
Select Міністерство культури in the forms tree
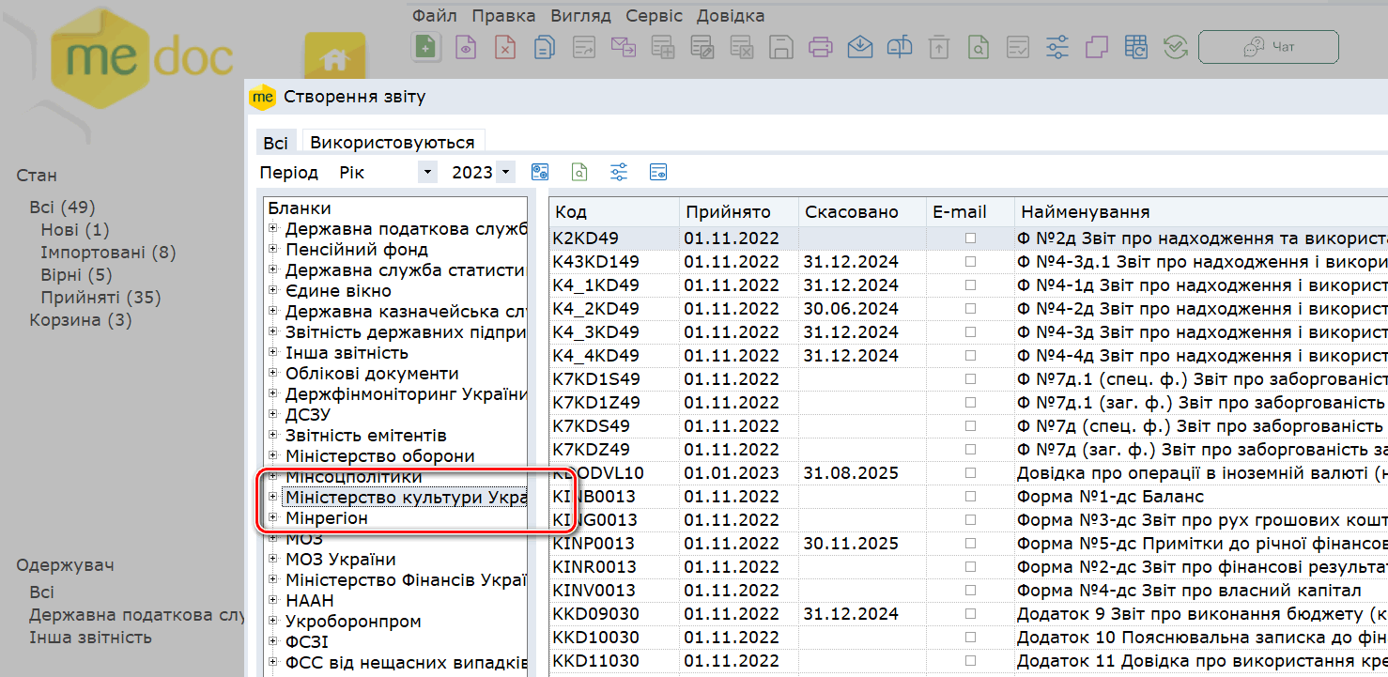pos(405,498)
